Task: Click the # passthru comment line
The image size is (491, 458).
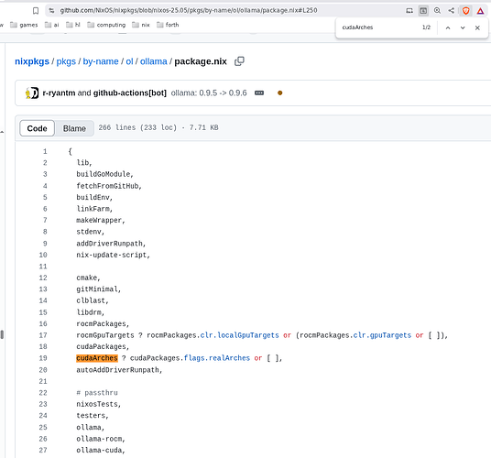Action: pyautogui.click(x=97, y=393)
